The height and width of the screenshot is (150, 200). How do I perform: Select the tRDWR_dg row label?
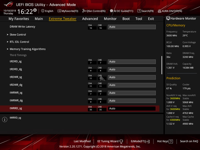click(16, 85)
